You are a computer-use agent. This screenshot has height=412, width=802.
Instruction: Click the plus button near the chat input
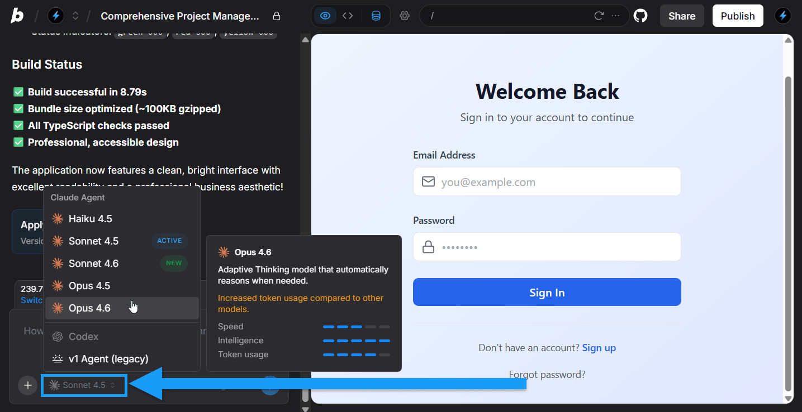27,385
